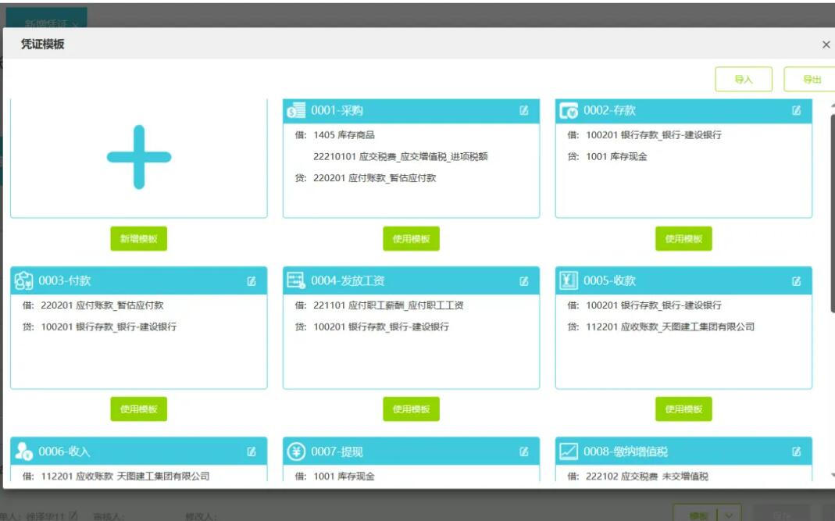Use the 0002-存款 template
Screen dimensions: 835x521
[683, 239]
